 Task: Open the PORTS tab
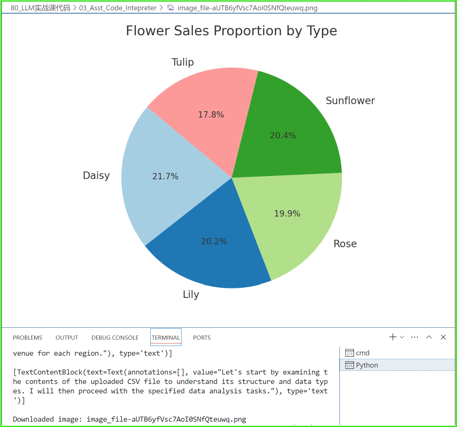pos(202,337)
